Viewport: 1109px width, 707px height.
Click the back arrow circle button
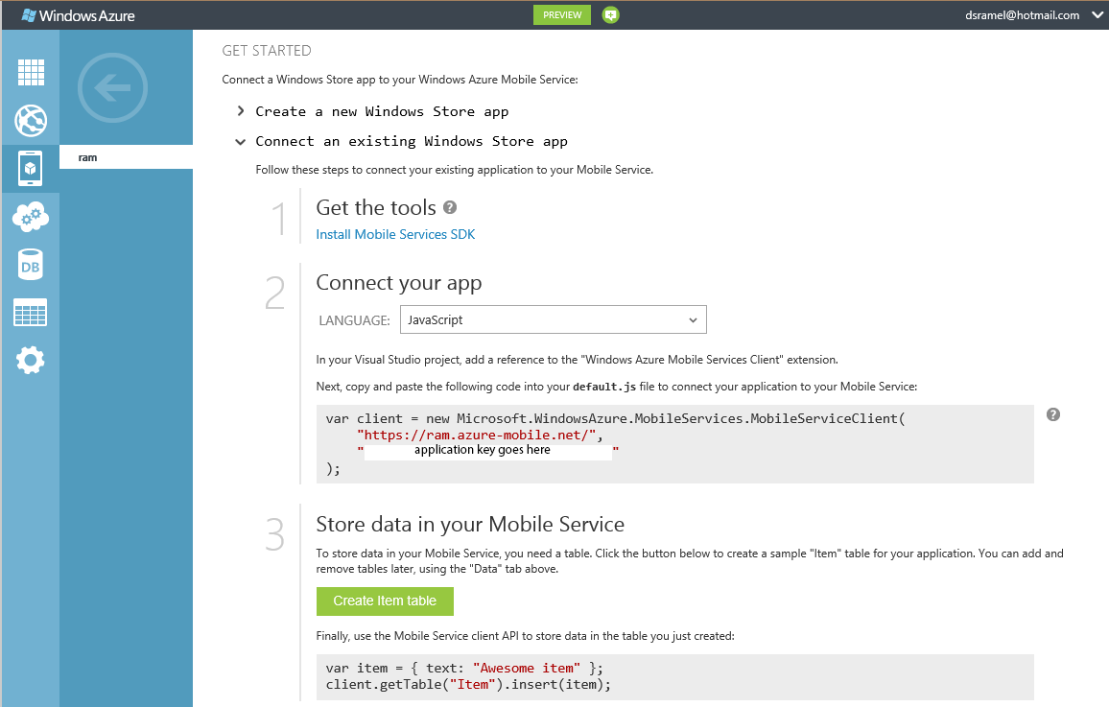tap(112, 88)
